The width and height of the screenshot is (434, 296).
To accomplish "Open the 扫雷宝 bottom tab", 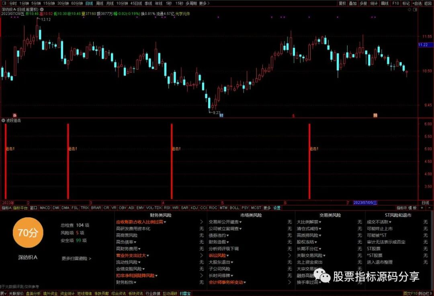I will pyautogui.click(x=185, y=294).
